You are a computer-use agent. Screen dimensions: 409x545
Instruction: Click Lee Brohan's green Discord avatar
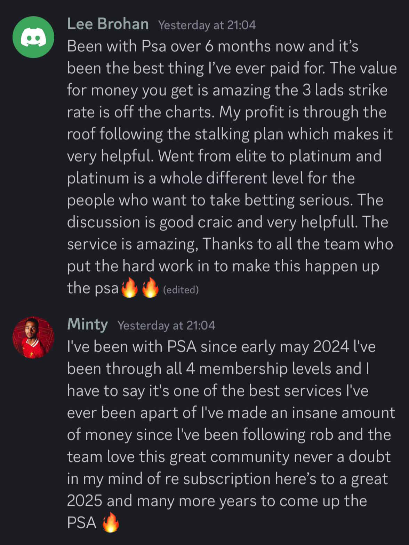click(33, 37)
